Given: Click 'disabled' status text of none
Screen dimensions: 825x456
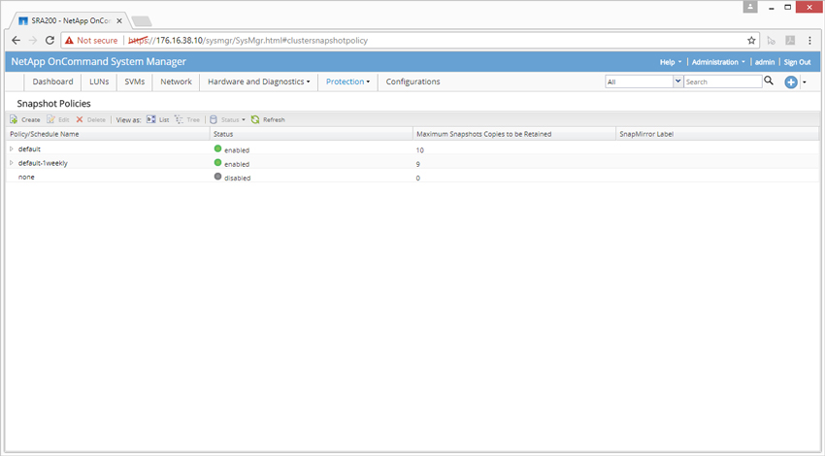Looking at the screenshot, I should pos(237,178).
